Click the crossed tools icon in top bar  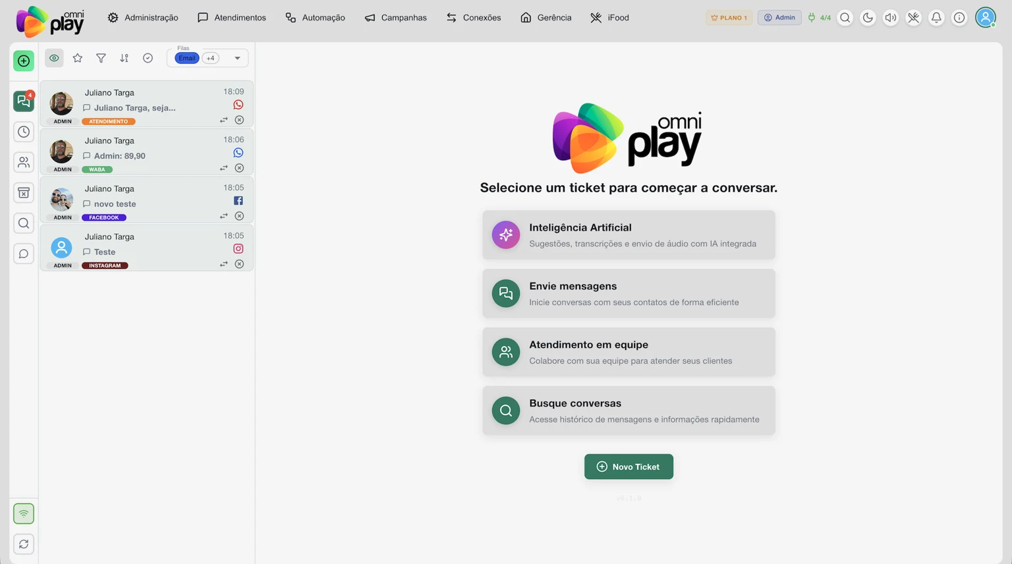coord(913,18)
